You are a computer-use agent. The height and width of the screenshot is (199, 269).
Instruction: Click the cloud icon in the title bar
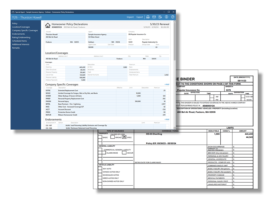coord(13,12)
